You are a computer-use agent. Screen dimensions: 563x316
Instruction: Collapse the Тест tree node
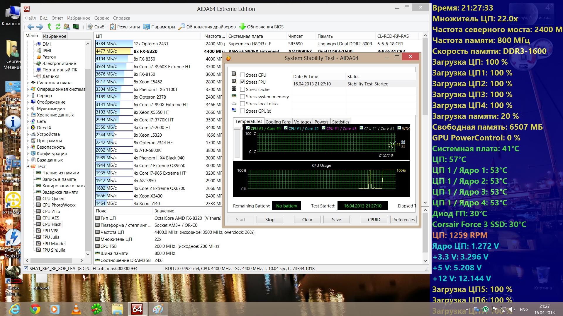click(28, 166)
